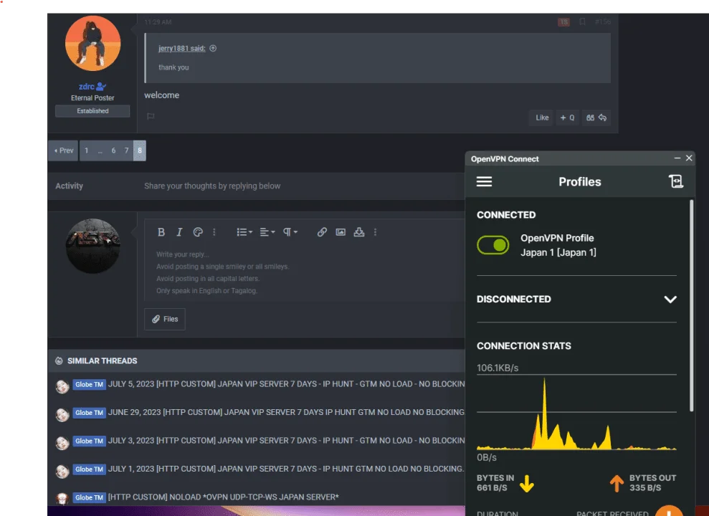Click the Similar Threads clock icon
This screenshot has width=709, height=516.
point(59,360)
